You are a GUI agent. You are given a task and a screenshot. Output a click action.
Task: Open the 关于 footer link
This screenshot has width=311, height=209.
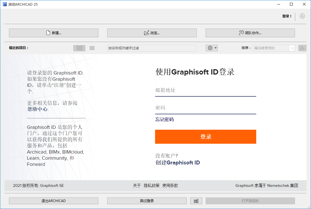pyautogui.click(x=137, y=185)
